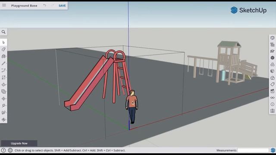The width and height of the screenshot is (276, 155).
Task: Select the Walk footprints tool
Action: point(3,113)
